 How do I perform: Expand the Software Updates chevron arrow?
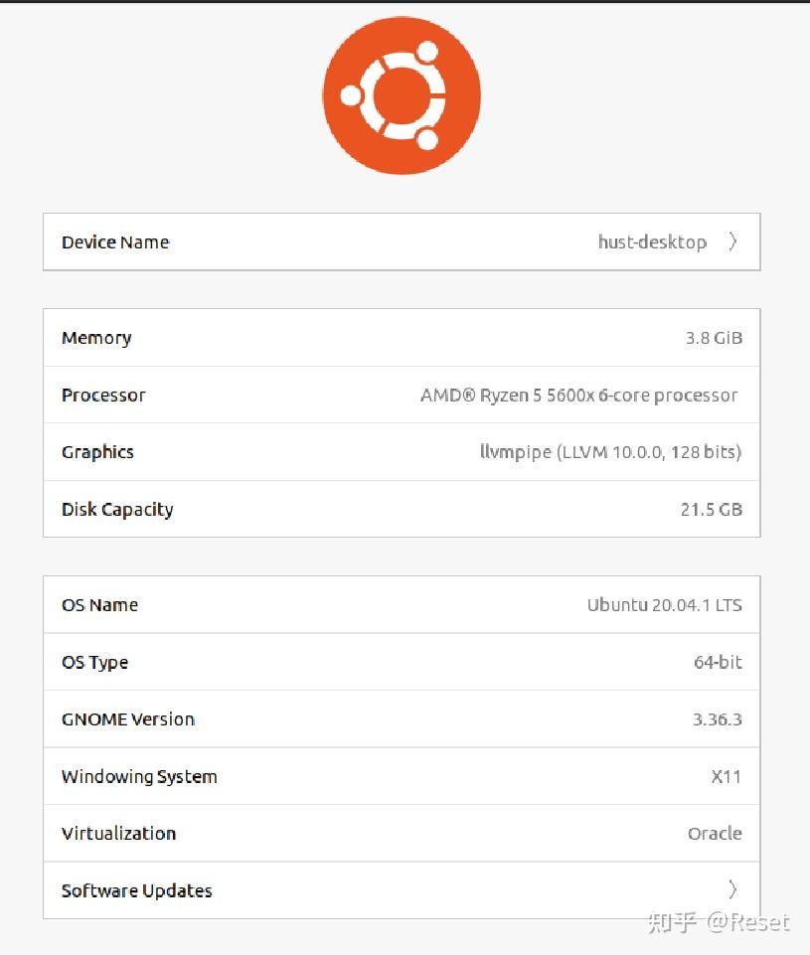click(x=732, y=889)
